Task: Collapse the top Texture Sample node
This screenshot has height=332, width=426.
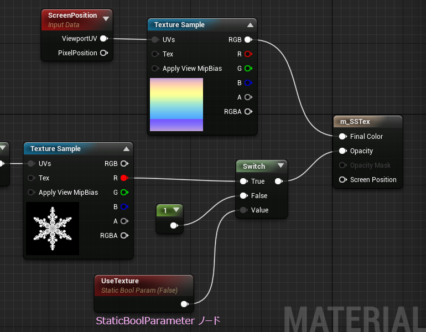Action: (x=250, y=25)
